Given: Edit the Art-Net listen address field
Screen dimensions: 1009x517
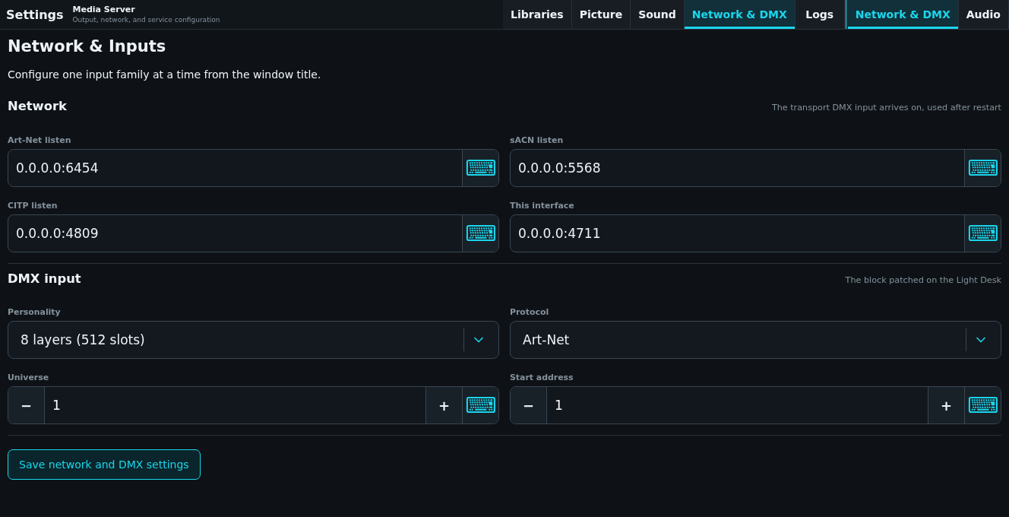Looking at the screenshot, I should tap(236, 168).
